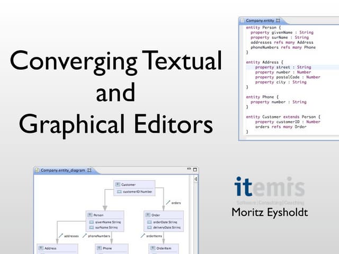Minimize the entity_diagram editor view

tap(188, 170)
